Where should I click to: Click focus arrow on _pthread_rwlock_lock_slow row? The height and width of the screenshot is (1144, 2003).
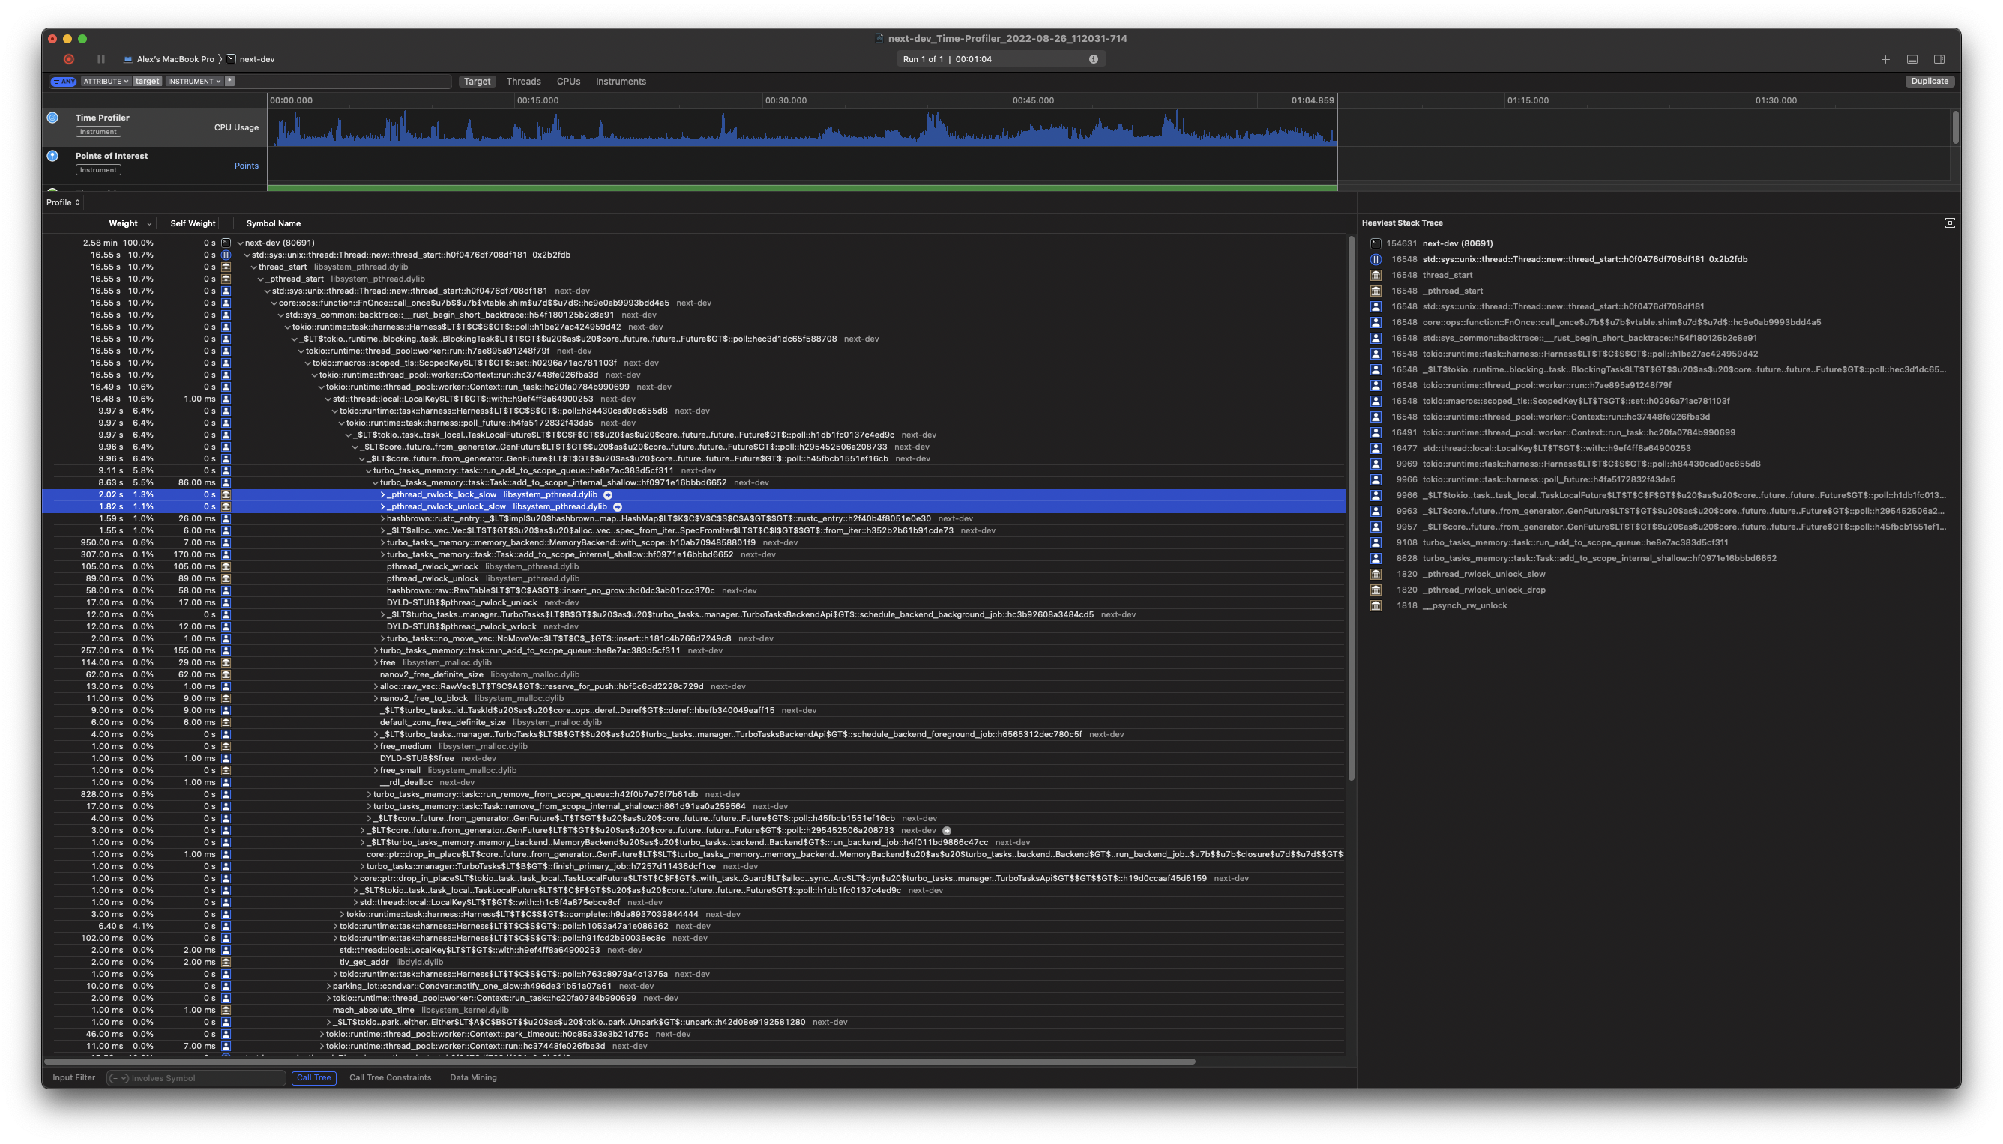click(x=608, y=495)
